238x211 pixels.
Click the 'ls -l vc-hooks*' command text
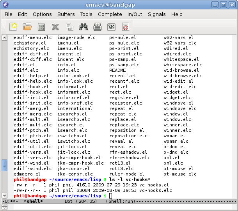pyautogui.click(x=130, y=179)
